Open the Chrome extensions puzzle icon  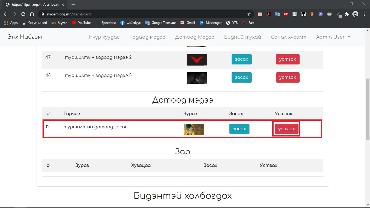[x=347, y=14]
